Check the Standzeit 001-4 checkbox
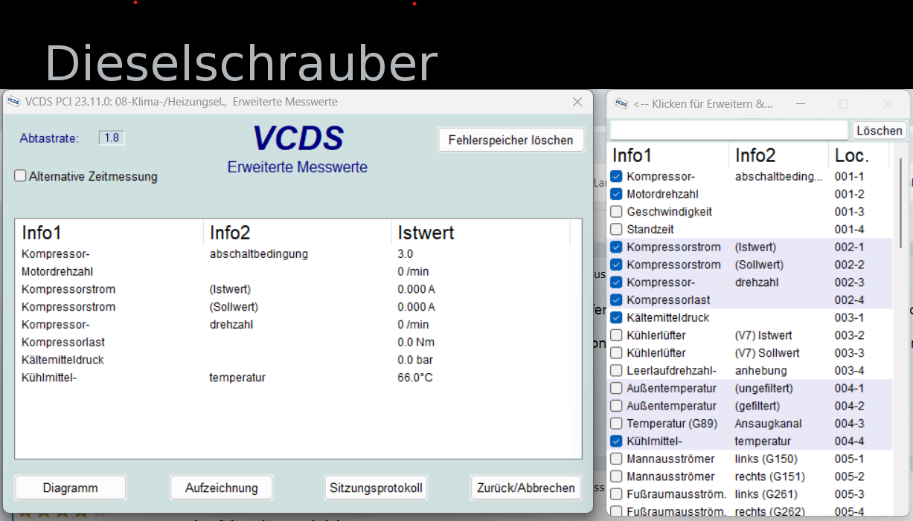The image size is (913, 521). [x=616, y=230]
